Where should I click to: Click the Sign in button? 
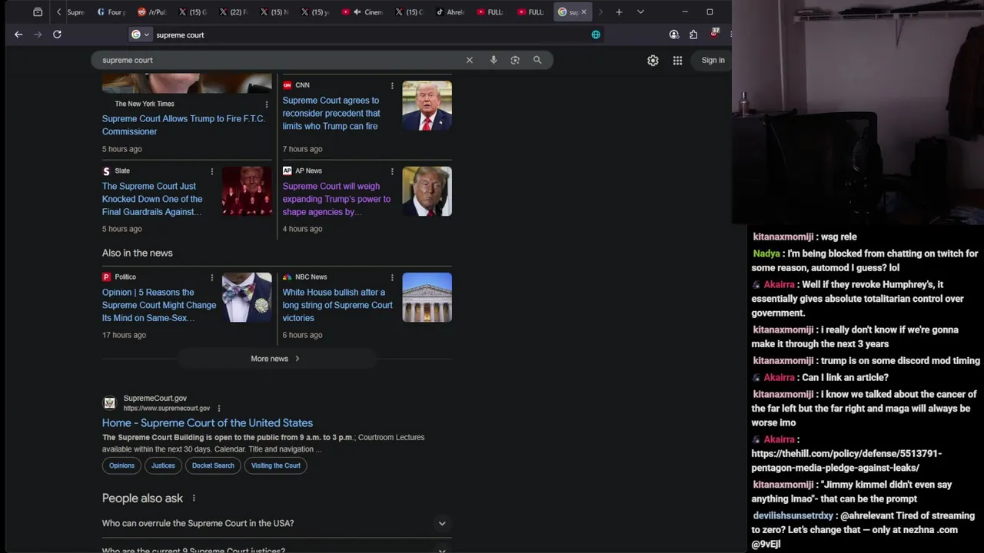[x=713, y=60]
